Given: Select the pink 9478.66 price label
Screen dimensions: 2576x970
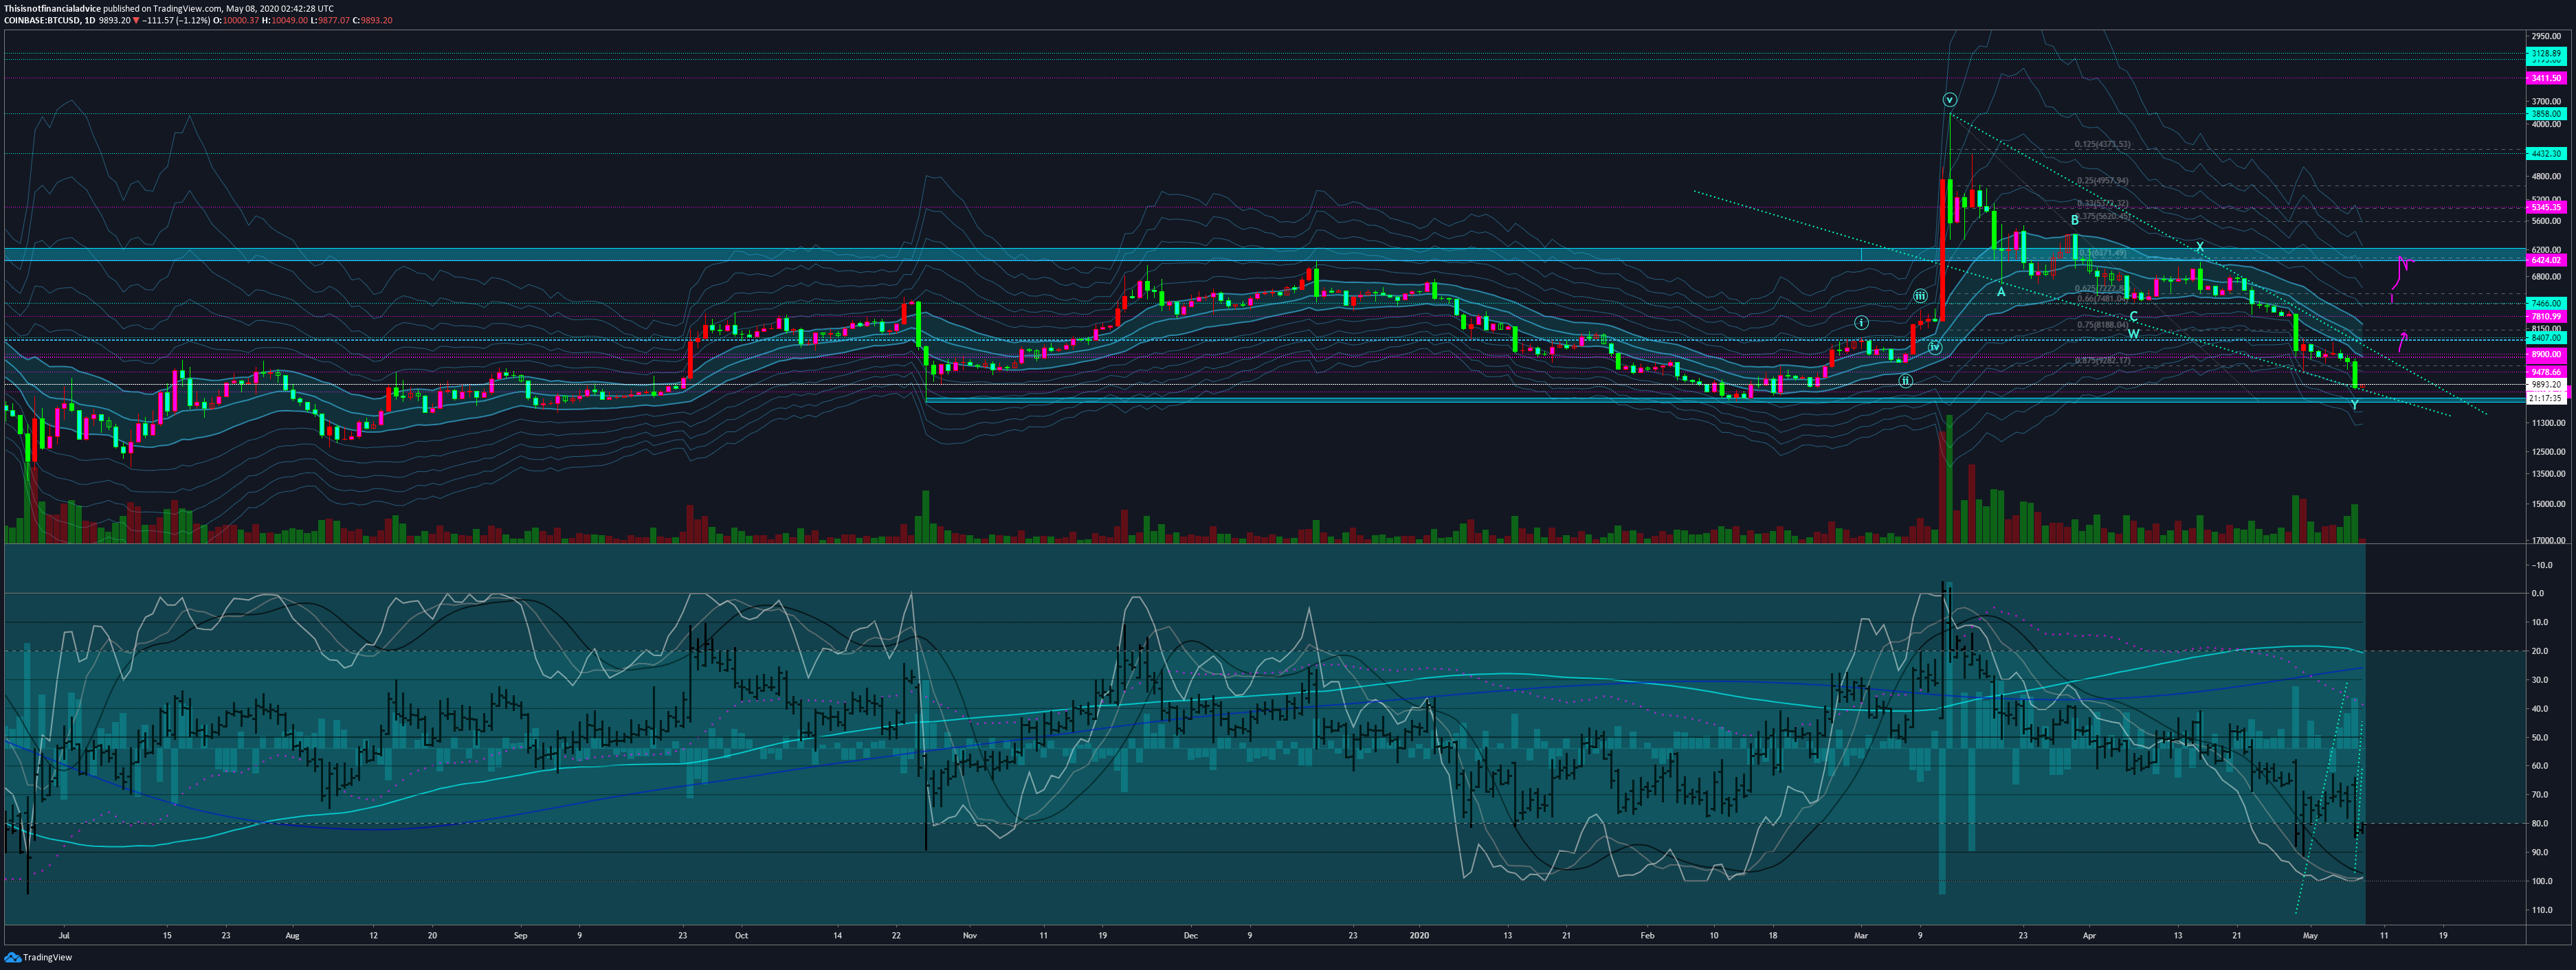Looking at the screenshot, I should point(2545,371).
